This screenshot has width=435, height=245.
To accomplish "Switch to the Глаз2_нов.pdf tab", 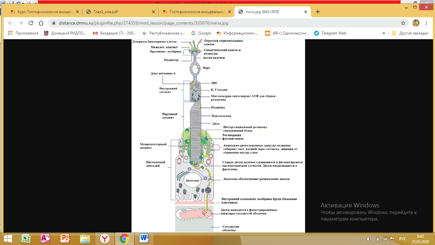I will (x=120, y=12).
